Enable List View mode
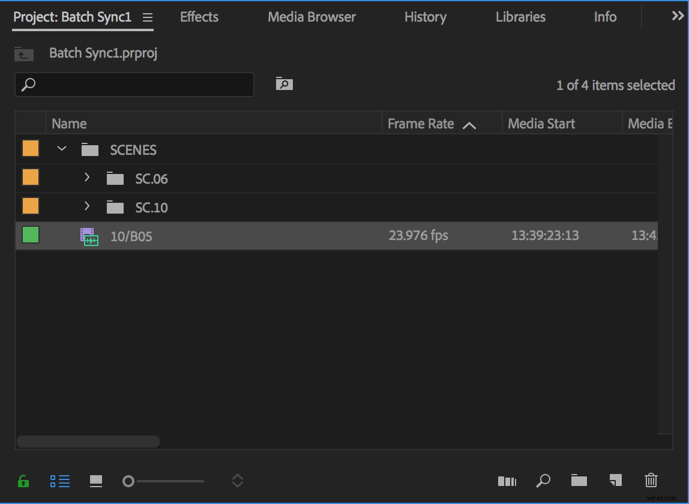 click(60, 481)
